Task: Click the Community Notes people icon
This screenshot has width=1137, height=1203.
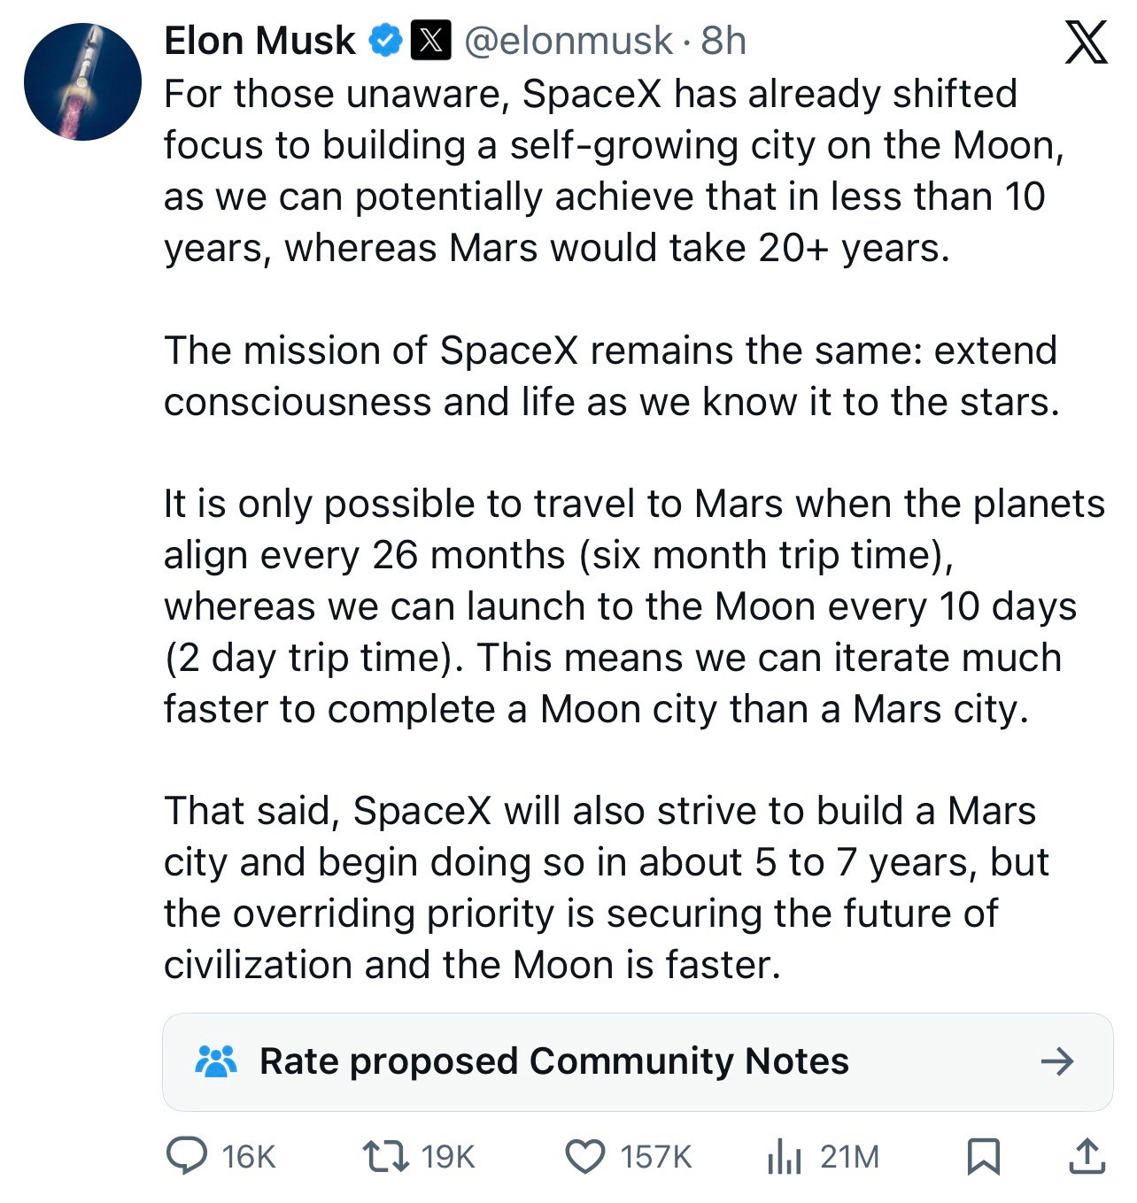Action: [x=215, y=1060]
